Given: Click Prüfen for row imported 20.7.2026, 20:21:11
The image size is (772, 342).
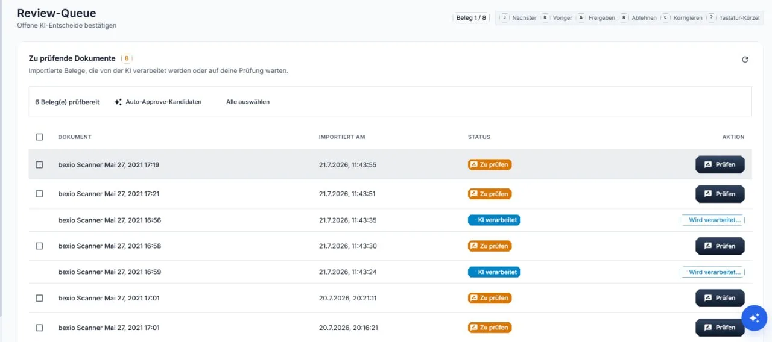Looking at the screenshot, I should pyautogui.click(x=720, y=298).
